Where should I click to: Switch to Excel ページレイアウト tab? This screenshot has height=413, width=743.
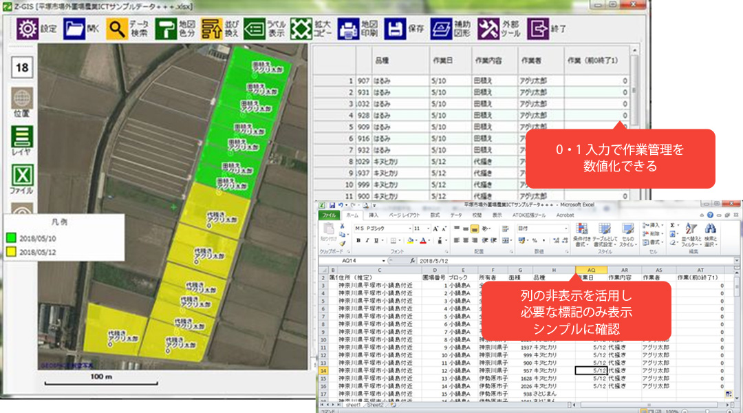[x=405, y=215]
